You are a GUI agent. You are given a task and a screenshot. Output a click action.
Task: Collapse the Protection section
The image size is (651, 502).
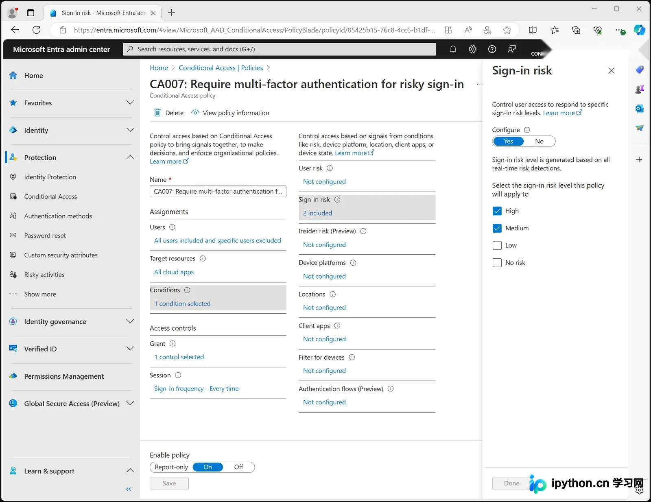click(x=130, y=157)
